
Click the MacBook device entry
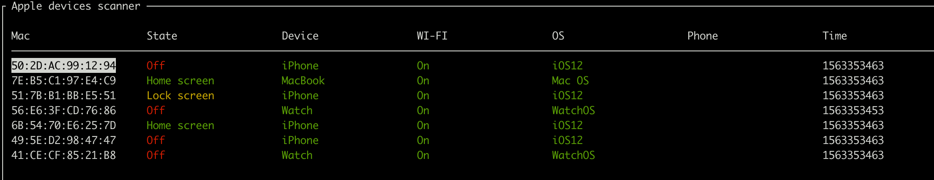(303, 80)
